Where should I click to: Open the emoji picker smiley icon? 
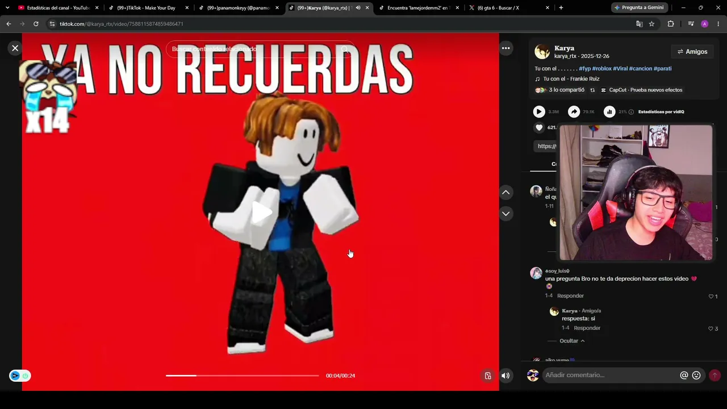(x=696, y=375)
